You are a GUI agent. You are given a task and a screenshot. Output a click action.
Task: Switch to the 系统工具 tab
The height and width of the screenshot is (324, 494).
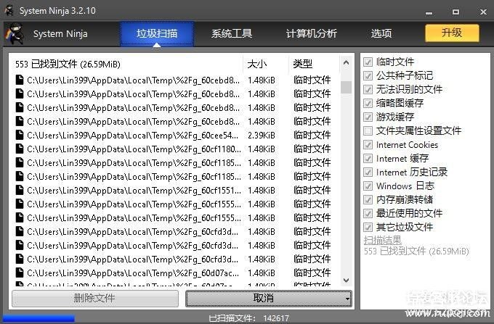232,33
